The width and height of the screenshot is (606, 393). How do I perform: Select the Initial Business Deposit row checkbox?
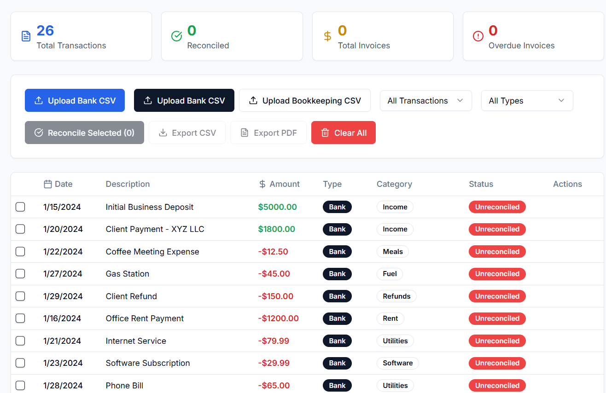[20, 207]
